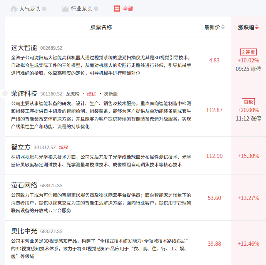Click the 绩优 tag on 荣旗科技

coord(92,94)
